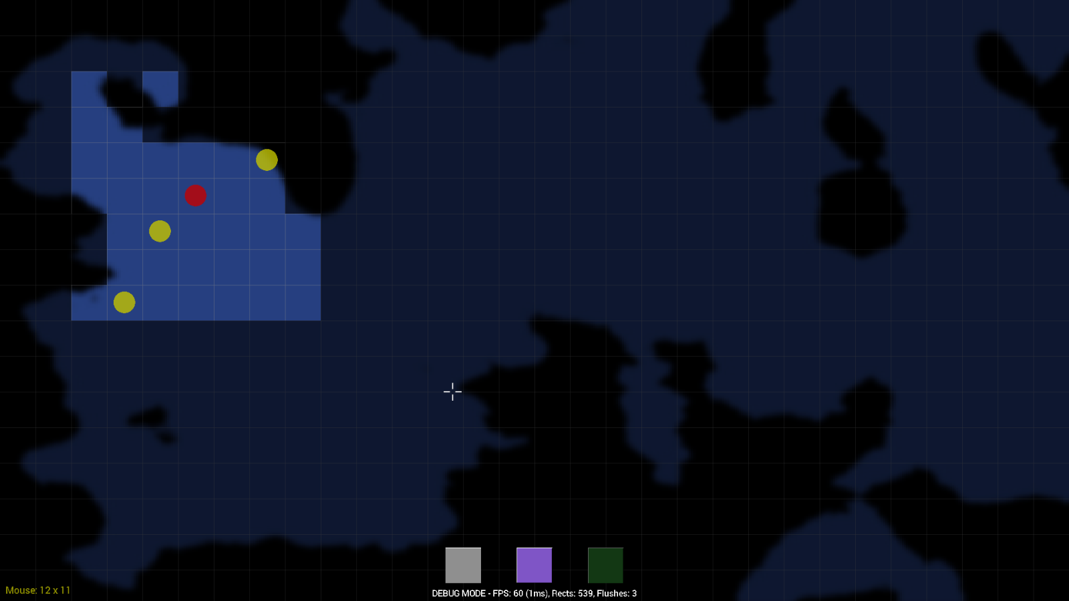Click the yellow circle beside the black coastline
This screenshot has height=601, width=1069.
pyautogui.click(x=267, y=160)
